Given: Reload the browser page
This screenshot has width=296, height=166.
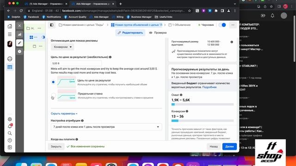Looking at the screenshot, I should [x=21, y=11].
